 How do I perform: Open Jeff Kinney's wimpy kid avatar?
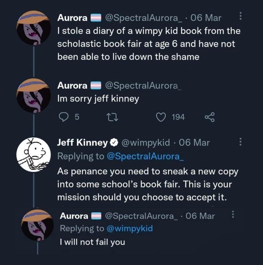click(x=33, y=154)
